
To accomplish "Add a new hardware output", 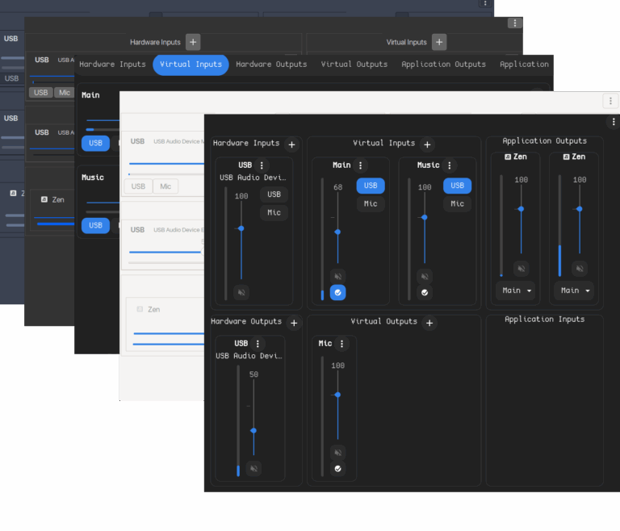I will point(294,323).
